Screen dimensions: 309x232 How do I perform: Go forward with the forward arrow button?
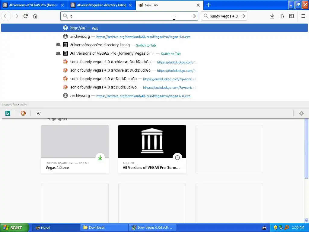[16, 16]
